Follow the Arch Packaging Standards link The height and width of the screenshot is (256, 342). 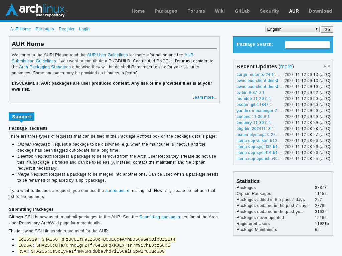[45, 67]
